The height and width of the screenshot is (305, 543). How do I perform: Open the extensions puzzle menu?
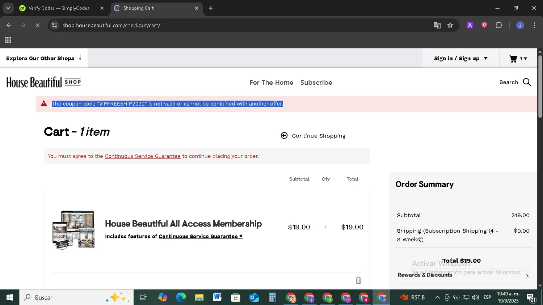click(499, 25)
